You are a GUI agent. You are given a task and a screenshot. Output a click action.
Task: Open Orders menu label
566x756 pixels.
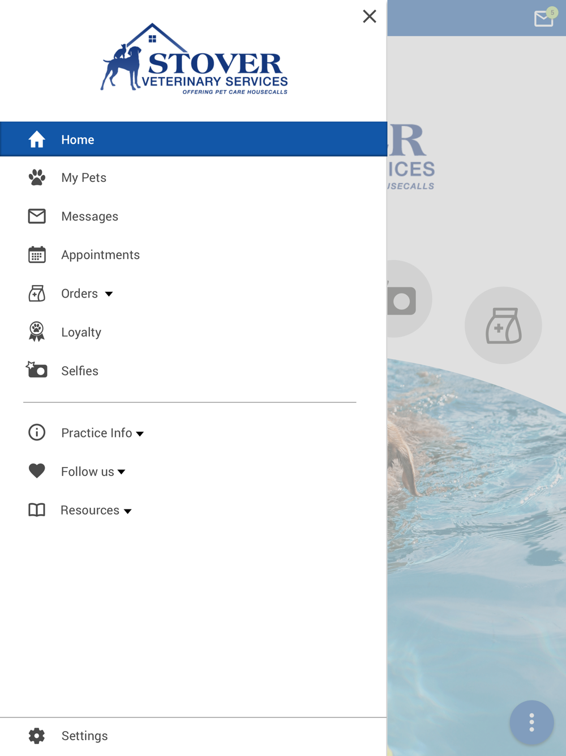click(x=79, y=294)
